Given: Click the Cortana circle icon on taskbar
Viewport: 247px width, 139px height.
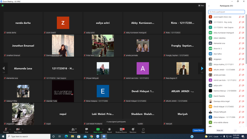Looking at the screenshot, I should 53,136.
